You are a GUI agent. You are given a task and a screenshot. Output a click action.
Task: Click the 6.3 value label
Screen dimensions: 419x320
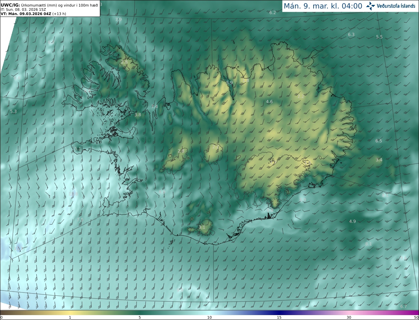[x=351, y=34]
